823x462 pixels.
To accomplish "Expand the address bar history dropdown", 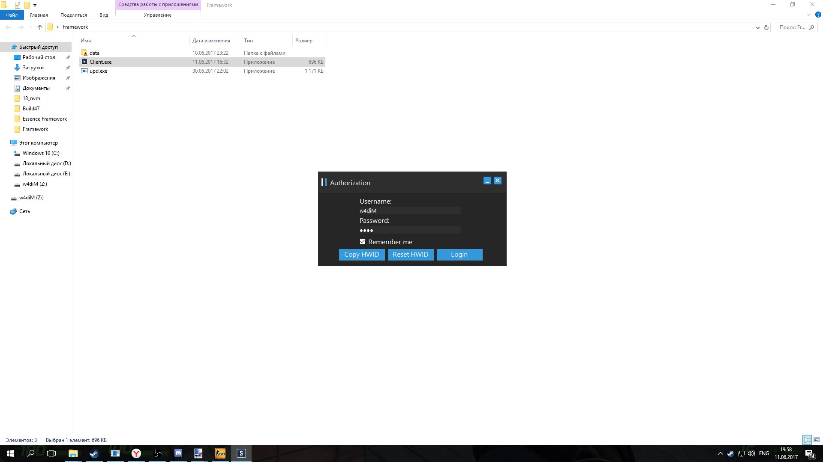I will point(757,27).
